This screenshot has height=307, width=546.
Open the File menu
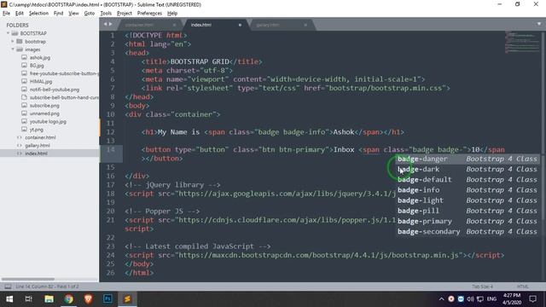coord(6,14)
